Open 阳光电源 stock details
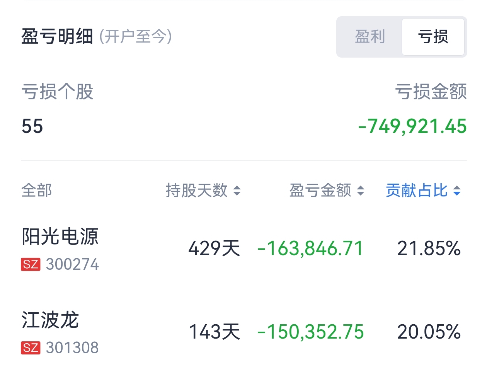 pos(60,237)
